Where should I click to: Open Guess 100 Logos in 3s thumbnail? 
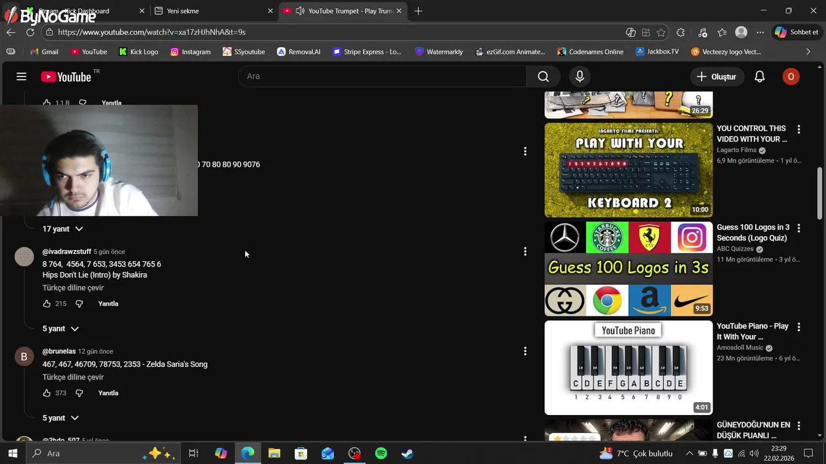(x=629, y=269)
